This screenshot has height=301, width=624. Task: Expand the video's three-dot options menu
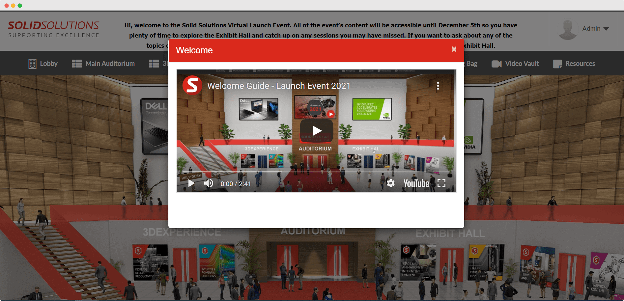coord(438,86)
